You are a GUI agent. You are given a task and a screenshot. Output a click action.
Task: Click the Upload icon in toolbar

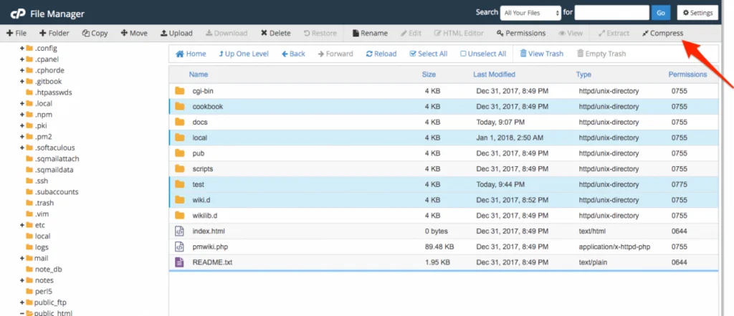coord(176,33)
